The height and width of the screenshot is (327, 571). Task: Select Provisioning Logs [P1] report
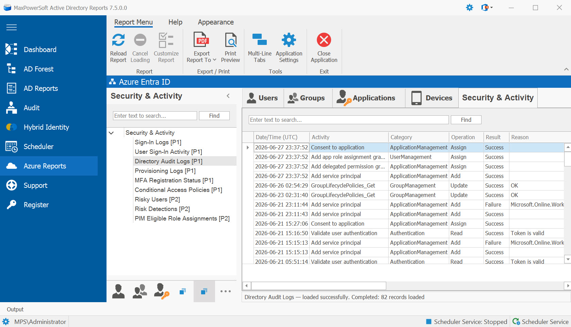click(x=165, y=171)
